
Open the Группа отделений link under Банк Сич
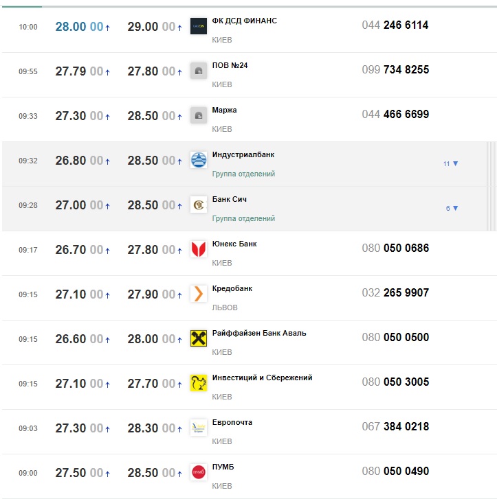pyautogui.click(x=243, y=219)
